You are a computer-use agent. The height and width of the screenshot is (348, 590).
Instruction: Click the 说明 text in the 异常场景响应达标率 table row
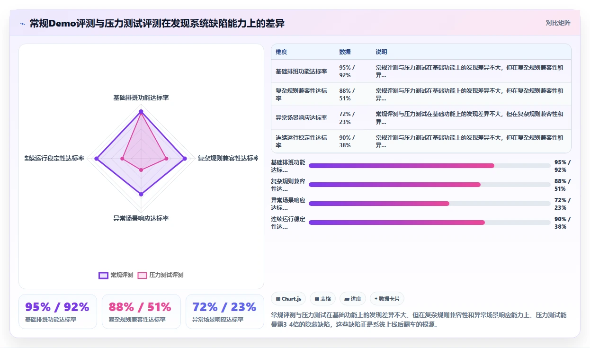470,118
